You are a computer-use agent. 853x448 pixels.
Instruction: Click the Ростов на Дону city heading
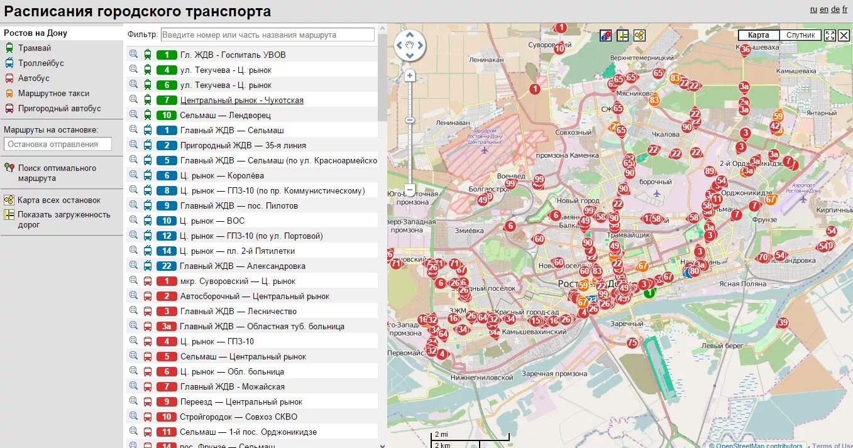[x=35, y=33]
